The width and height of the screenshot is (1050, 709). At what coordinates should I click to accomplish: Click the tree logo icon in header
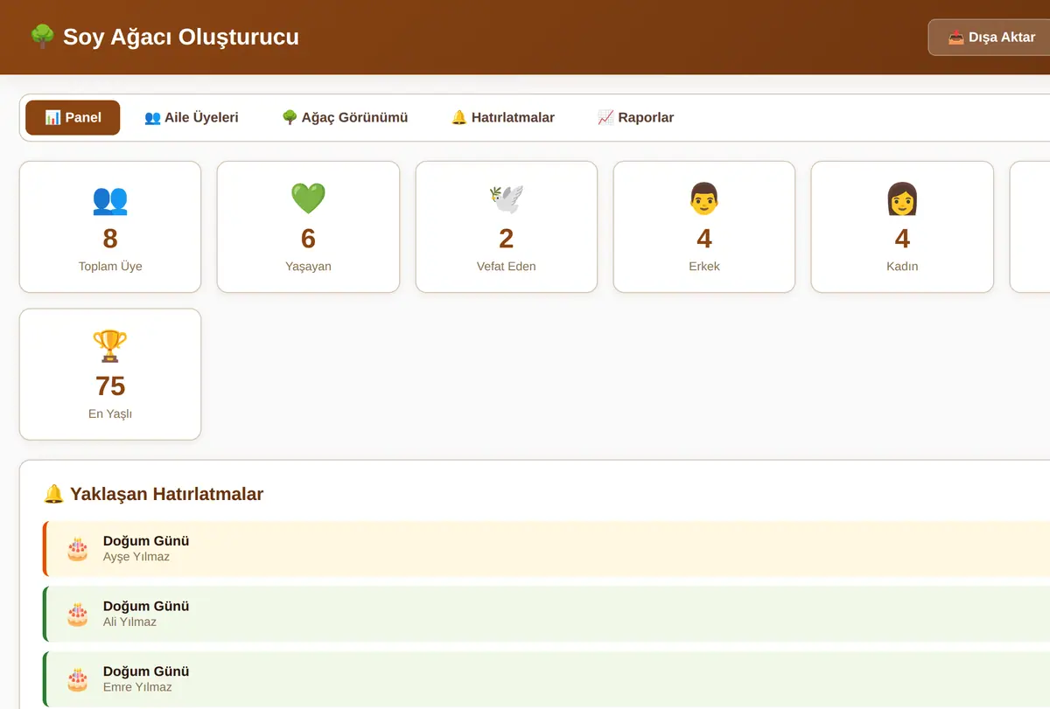[x=42, y=37]
